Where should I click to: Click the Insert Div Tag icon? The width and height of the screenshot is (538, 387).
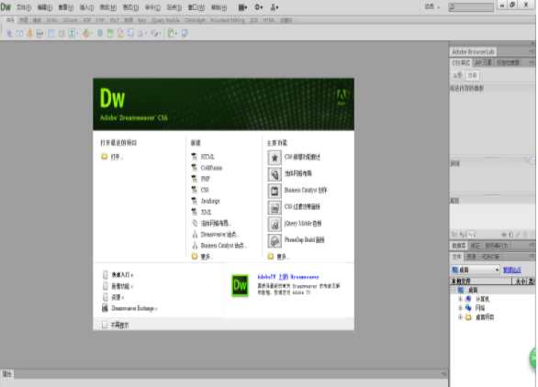tap(62, 33)
